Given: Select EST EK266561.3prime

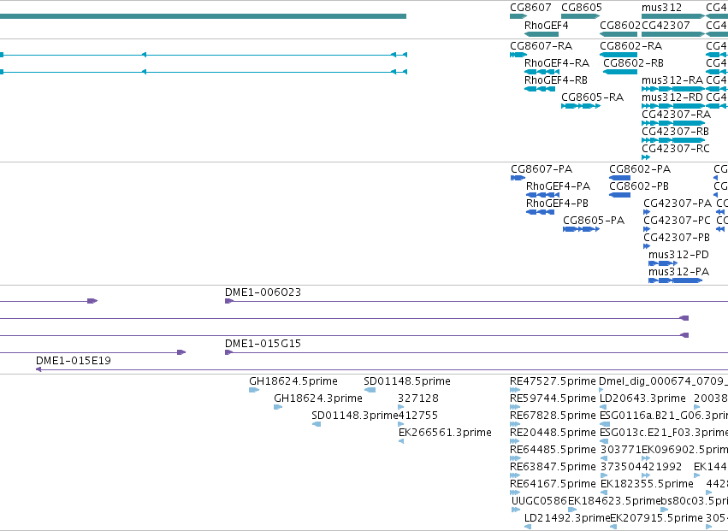Looking at the screenshot, I should [445, 433].
